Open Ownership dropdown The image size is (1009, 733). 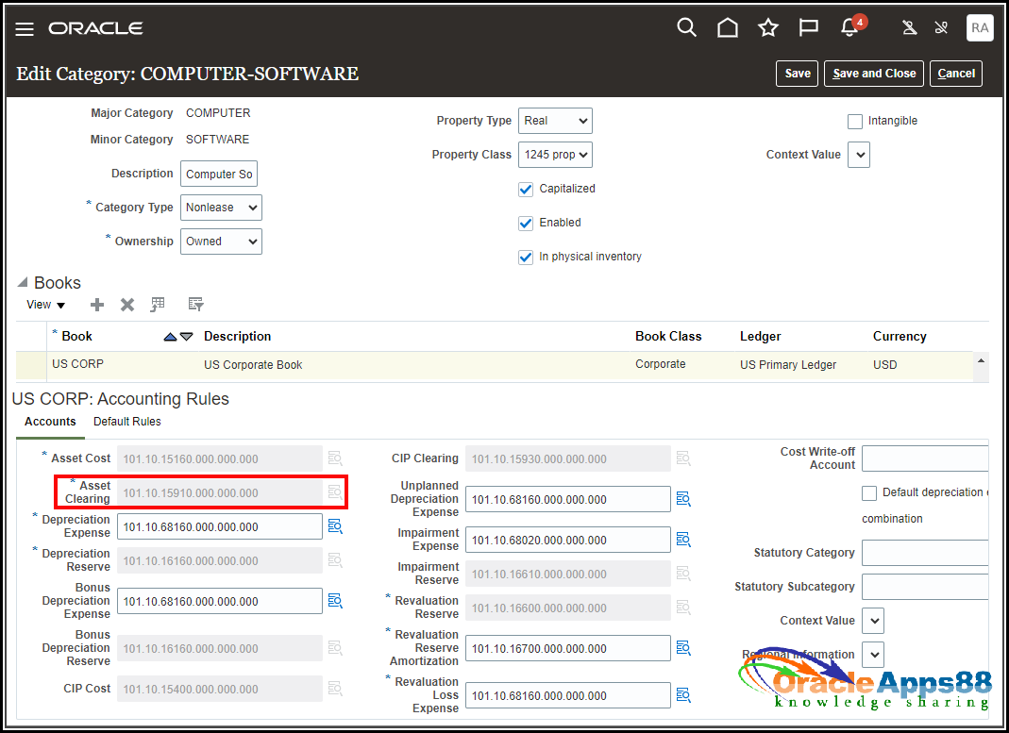(221, 242)
